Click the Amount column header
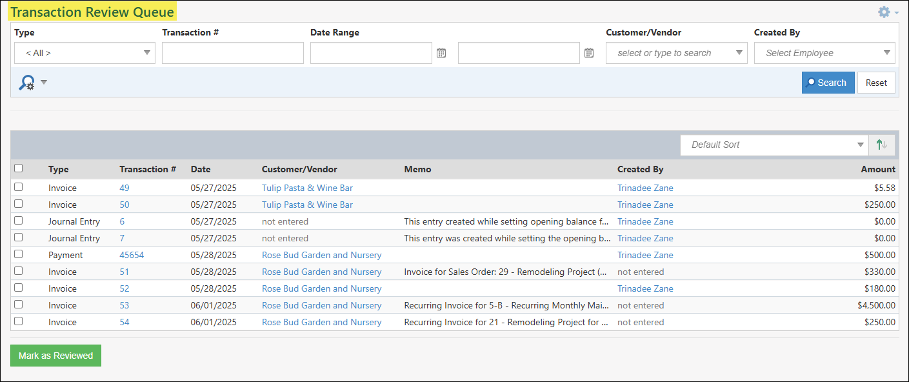This screenshot has width=909, height=382. (878, 169)
